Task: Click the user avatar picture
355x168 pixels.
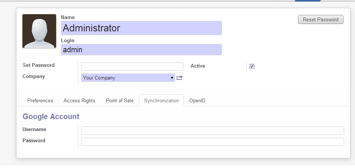Action: tap(39, 31)
